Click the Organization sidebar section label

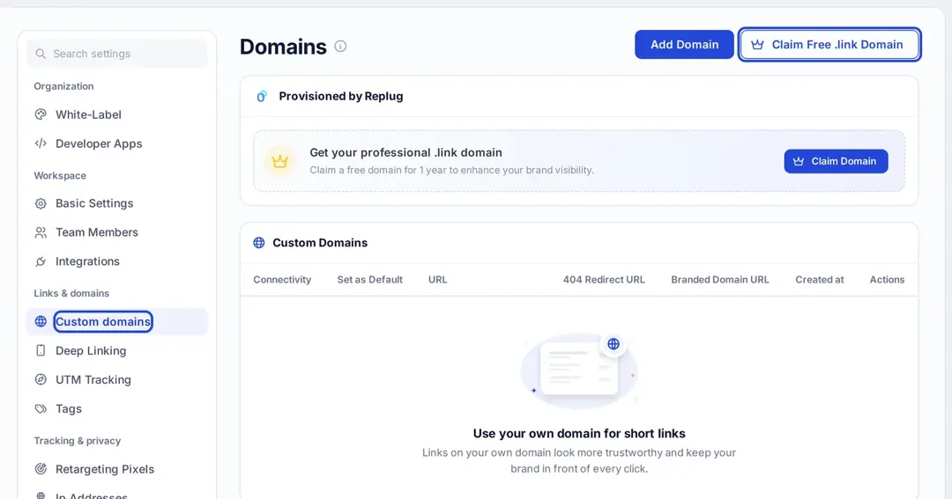pos(63,86)
